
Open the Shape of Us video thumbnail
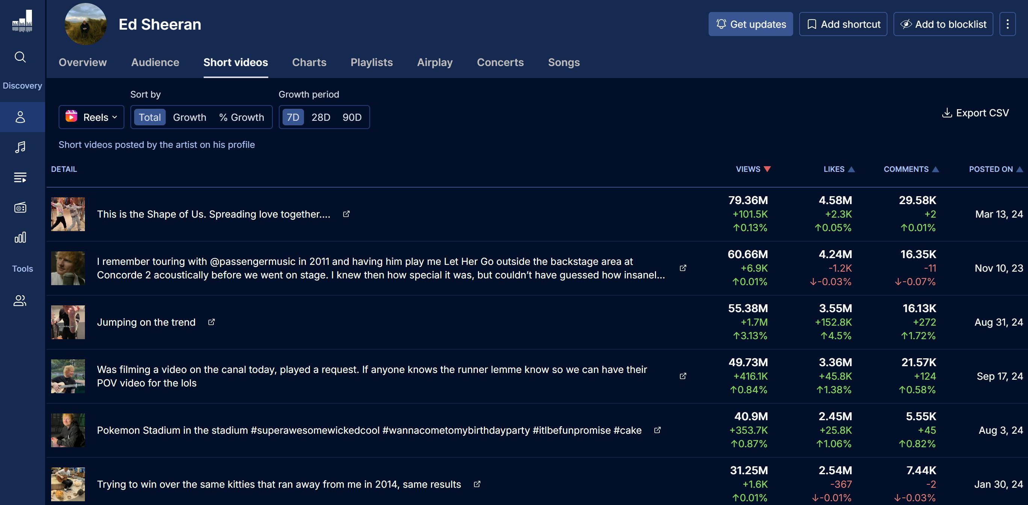(68, 214)
